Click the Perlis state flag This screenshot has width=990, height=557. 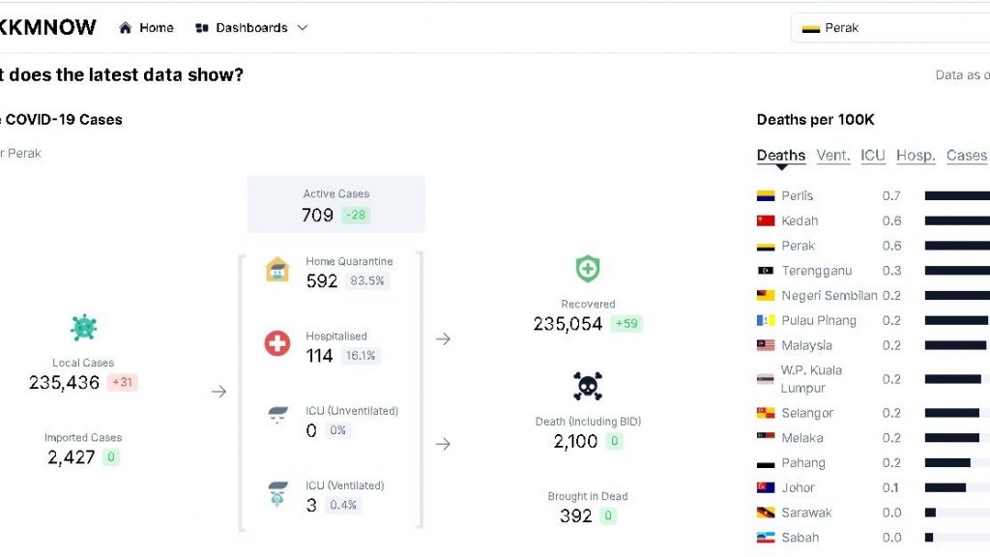pos(766,196)
